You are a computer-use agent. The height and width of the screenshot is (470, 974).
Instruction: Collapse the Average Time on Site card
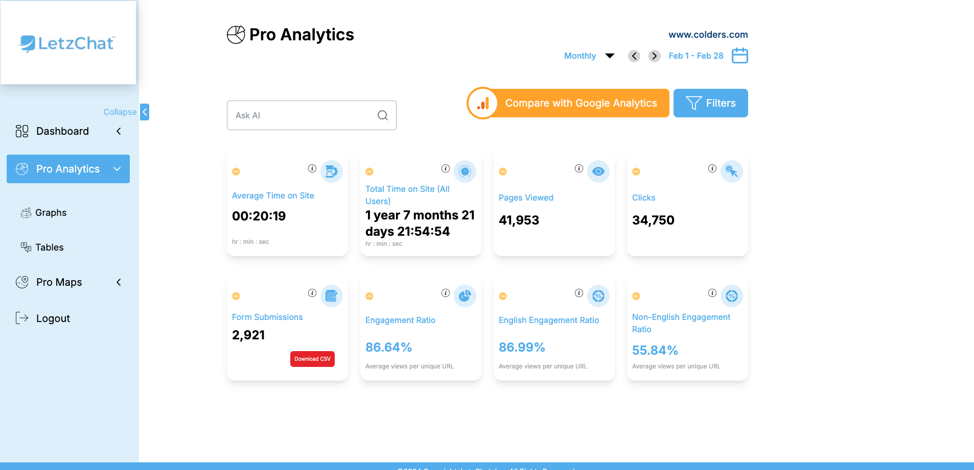tap(236, 171)
